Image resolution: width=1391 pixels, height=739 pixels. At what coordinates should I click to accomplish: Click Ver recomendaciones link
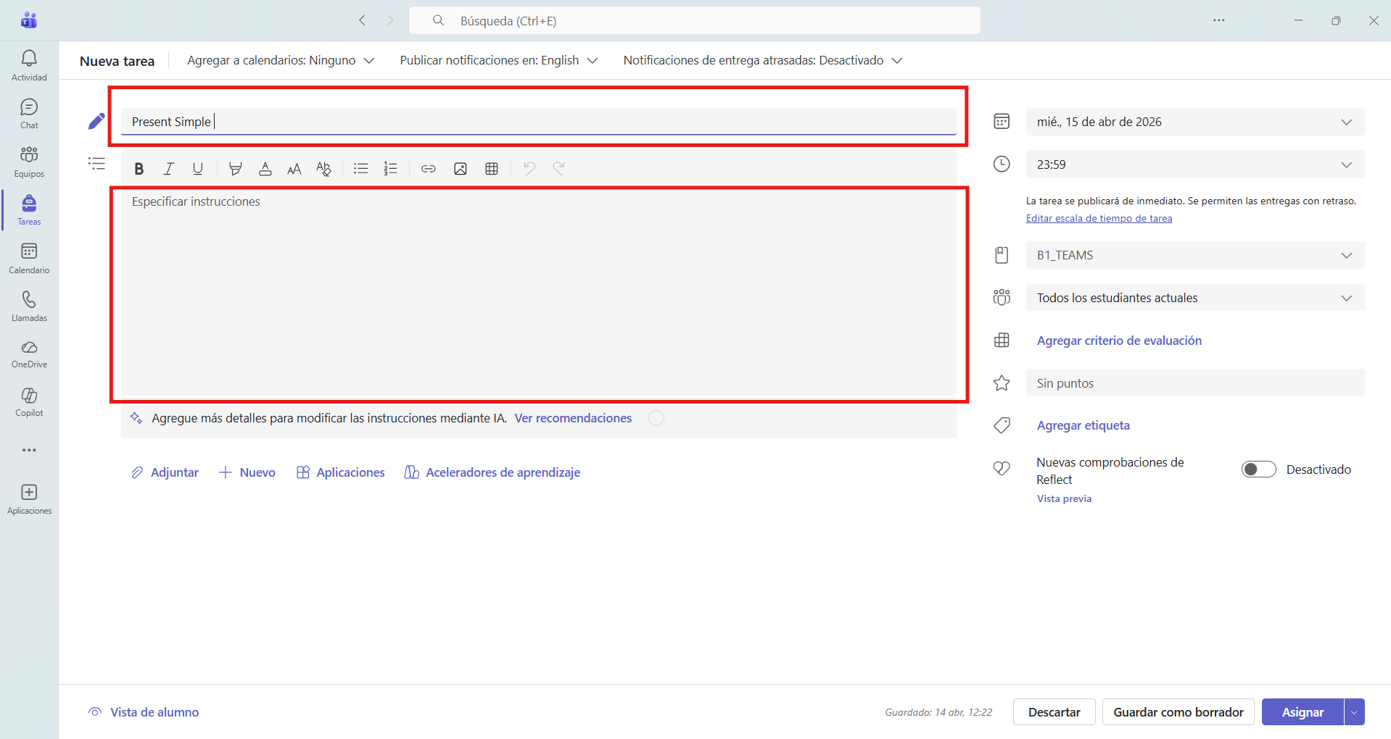pos(573,418)
